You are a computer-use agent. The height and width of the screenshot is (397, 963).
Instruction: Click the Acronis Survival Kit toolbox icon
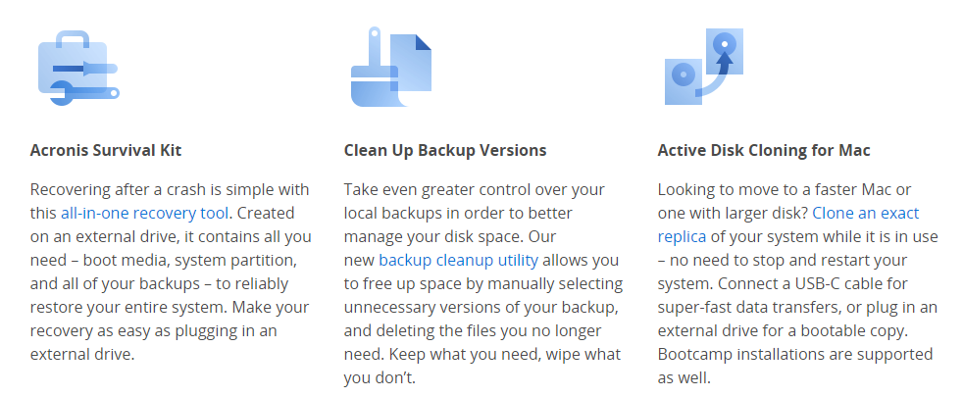tap(78, 68)
